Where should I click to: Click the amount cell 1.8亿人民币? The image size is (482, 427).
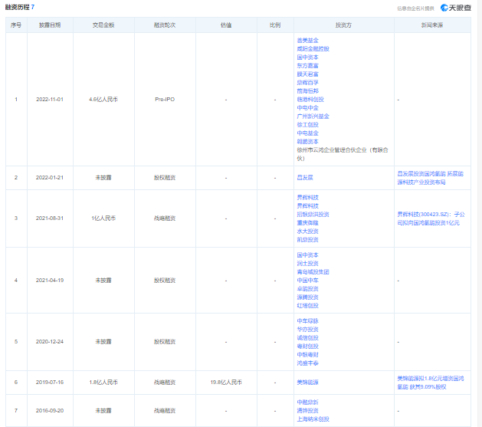[x=103, y=382]
